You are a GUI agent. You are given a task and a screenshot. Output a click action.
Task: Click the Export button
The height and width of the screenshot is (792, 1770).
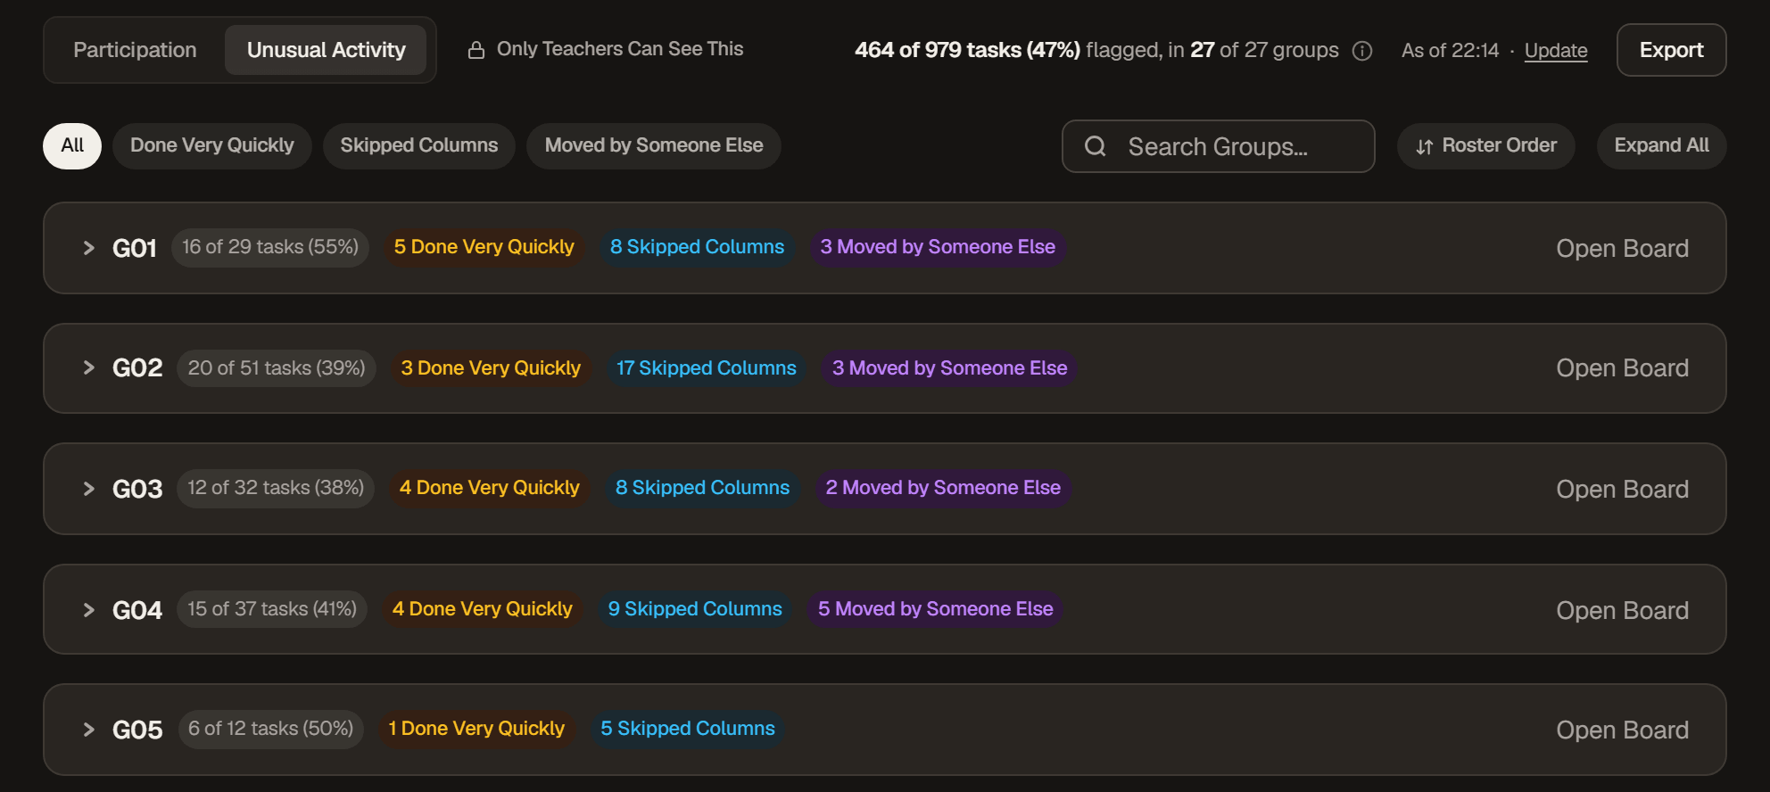coord(1671,50)
